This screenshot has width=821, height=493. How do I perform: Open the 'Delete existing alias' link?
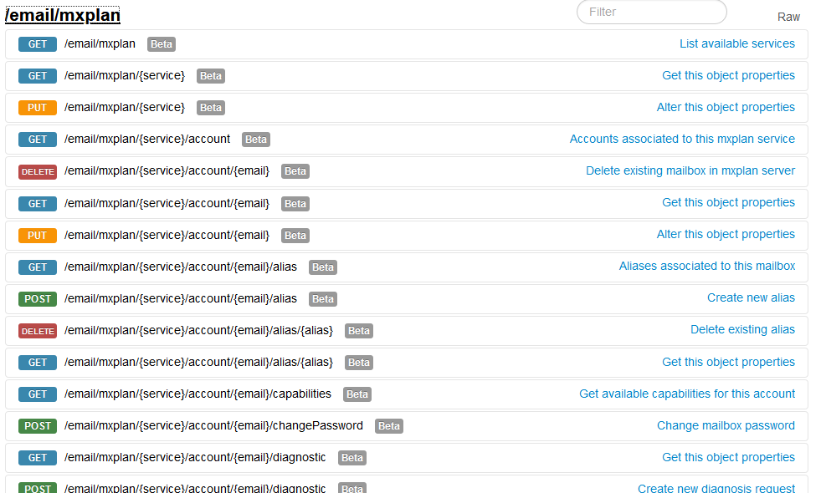pyautogui.click(x=742, y=329)
